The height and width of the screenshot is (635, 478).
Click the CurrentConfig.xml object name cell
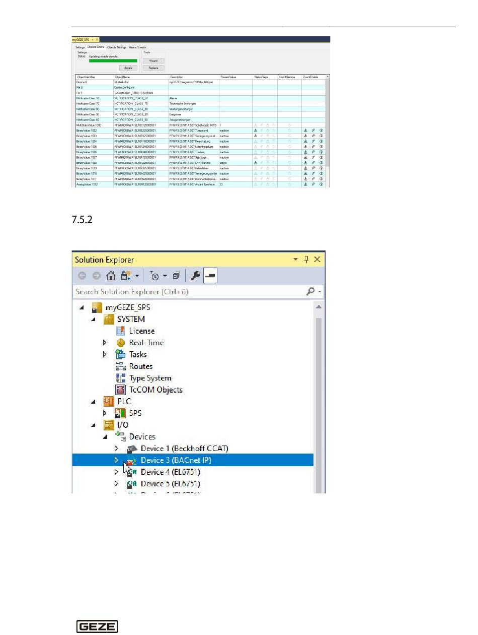point(141,87)
